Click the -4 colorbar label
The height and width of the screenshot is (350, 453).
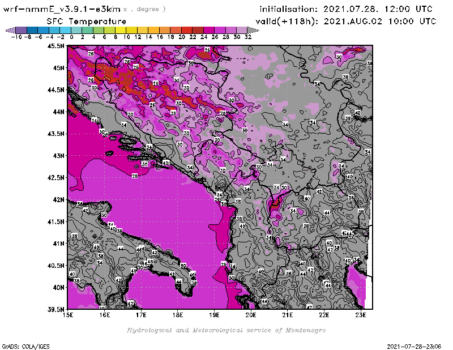(x=49, y=37)
